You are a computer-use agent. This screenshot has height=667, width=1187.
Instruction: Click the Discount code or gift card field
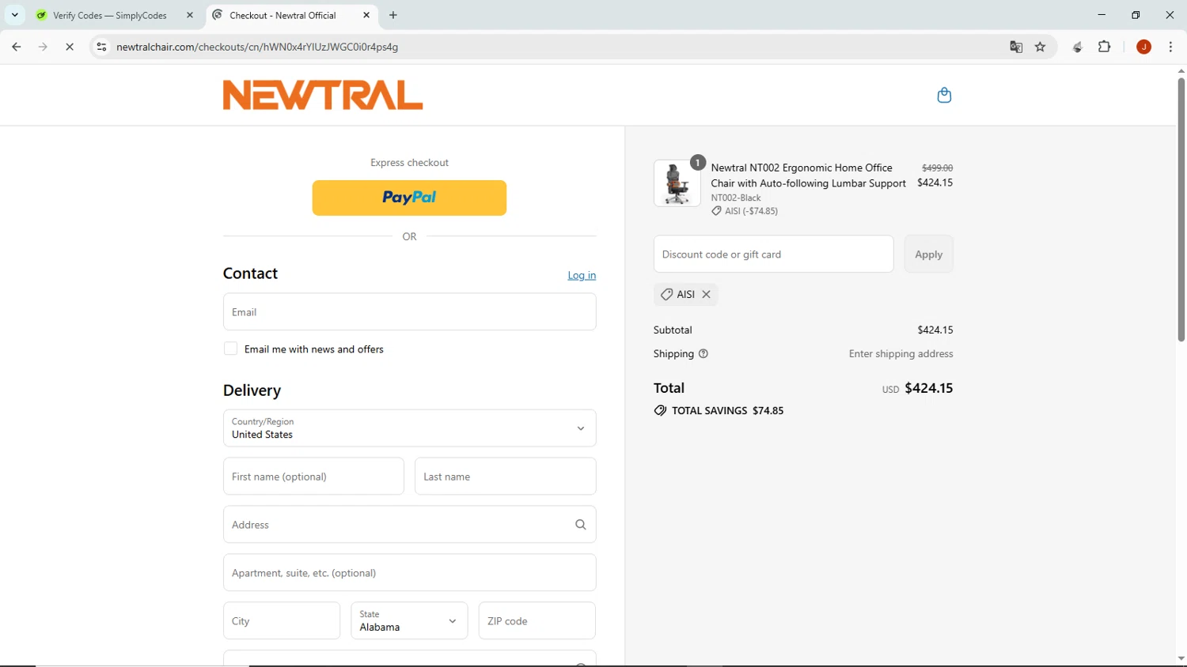coord(773,254)
